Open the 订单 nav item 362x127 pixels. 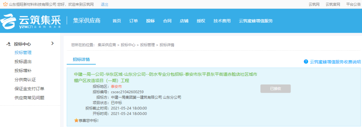(x=134, y=21)
